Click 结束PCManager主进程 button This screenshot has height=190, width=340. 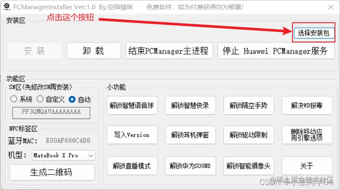click(x=169, y=51)
